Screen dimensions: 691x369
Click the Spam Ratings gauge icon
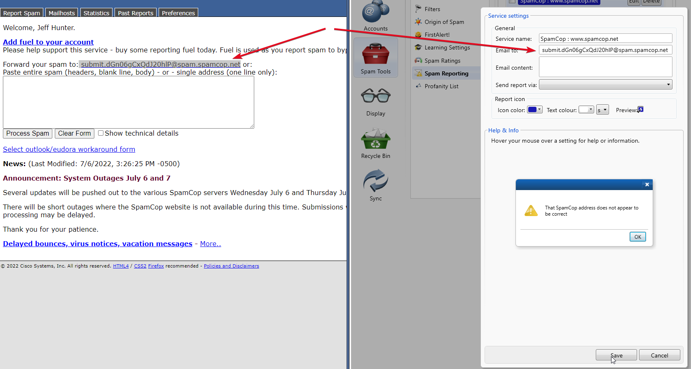(x=418, y=61)
